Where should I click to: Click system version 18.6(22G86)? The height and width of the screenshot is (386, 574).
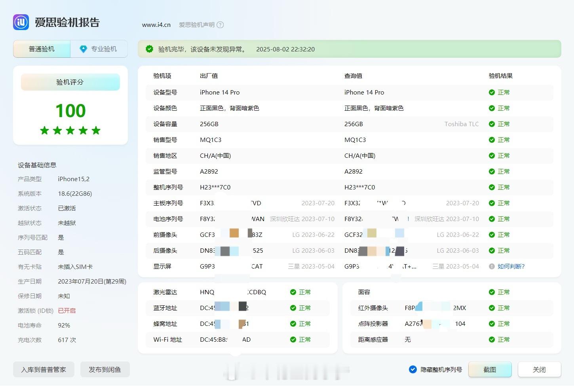coord(75,194)
